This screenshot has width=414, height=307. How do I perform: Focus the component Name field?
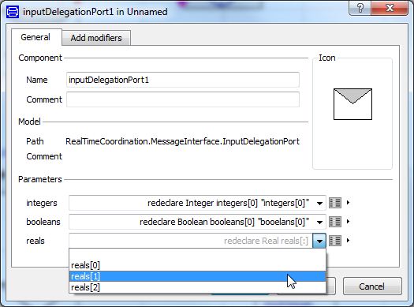coord(183,80)
